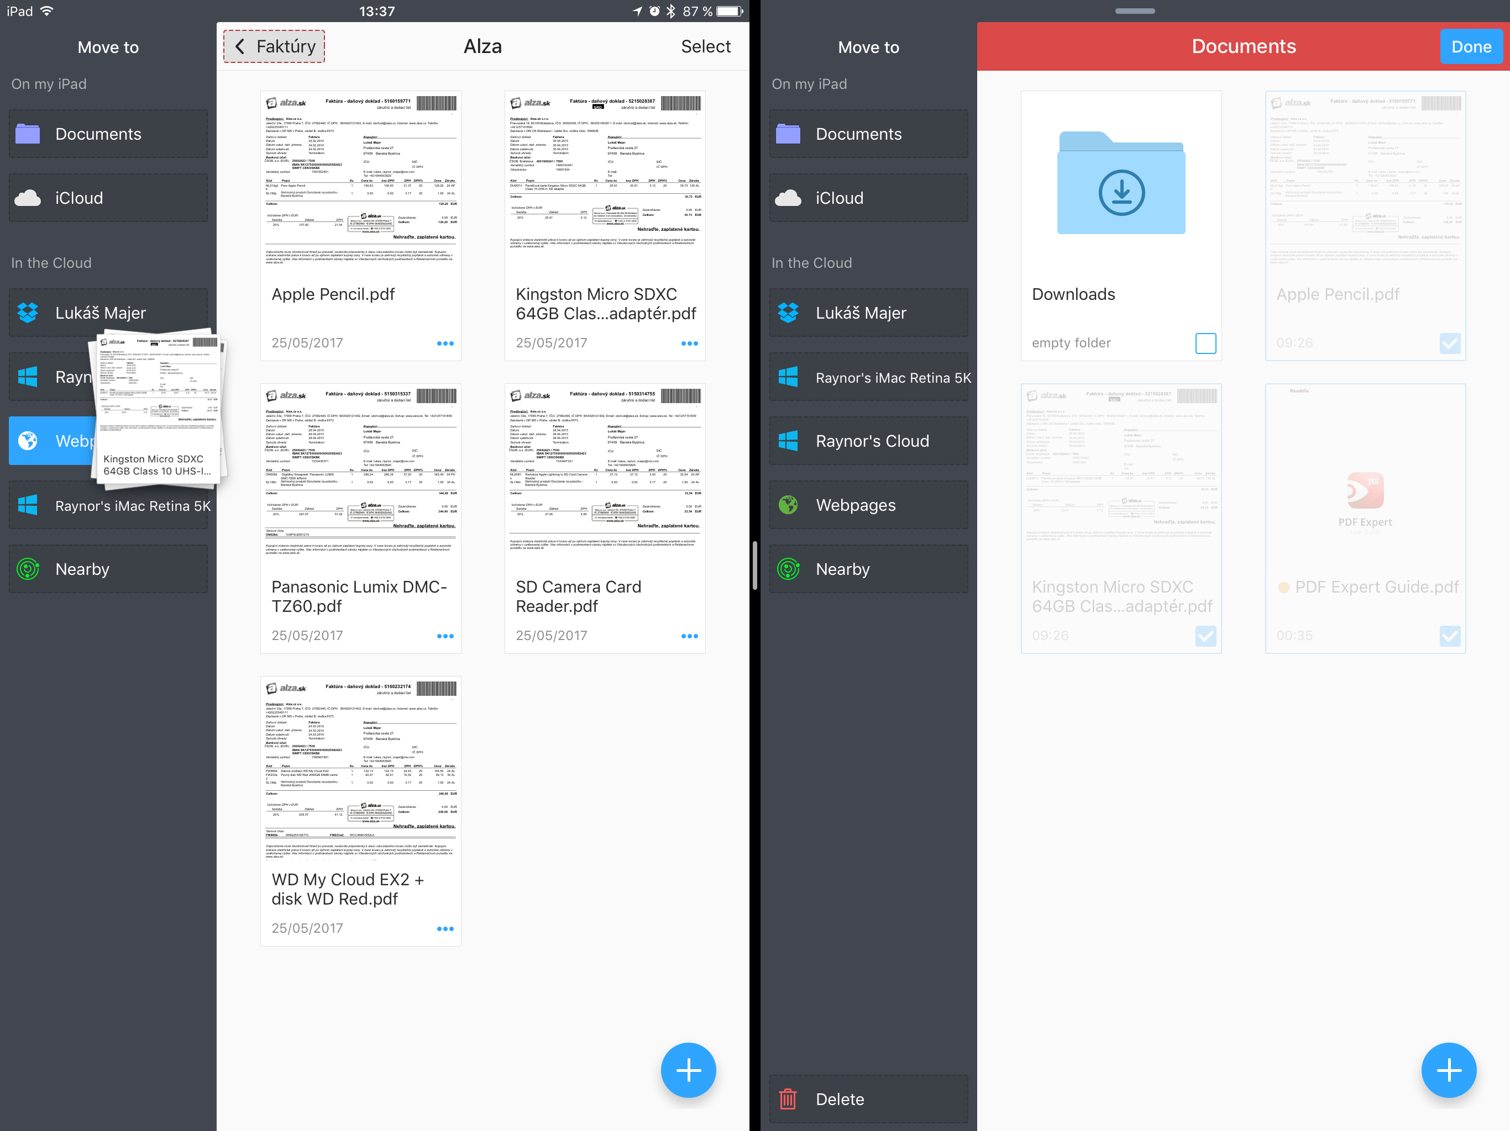This screenshot has width=1510, height=1131.
Task: Click the Delete trash icon
Action: pos(788,1099)
